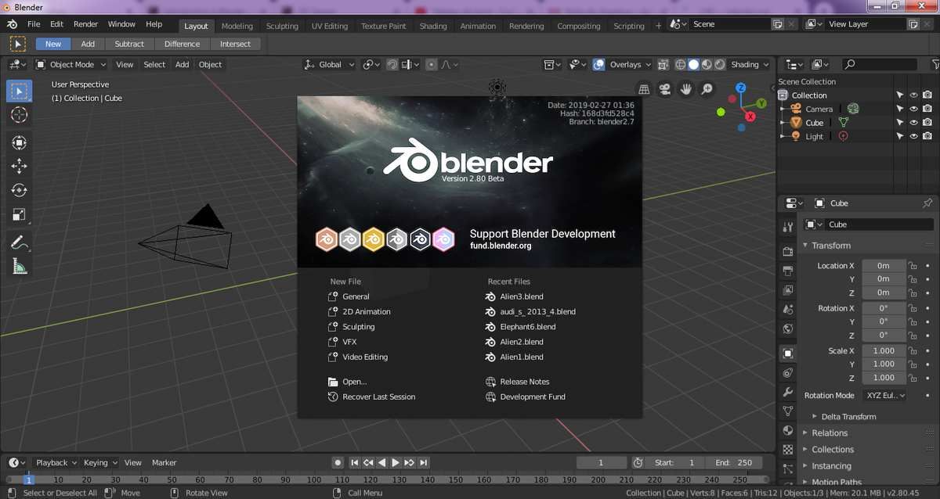940x499 pixels.
Task: Toggle Collection visibility eye in outliner
Action: click(x=913, y=95)
